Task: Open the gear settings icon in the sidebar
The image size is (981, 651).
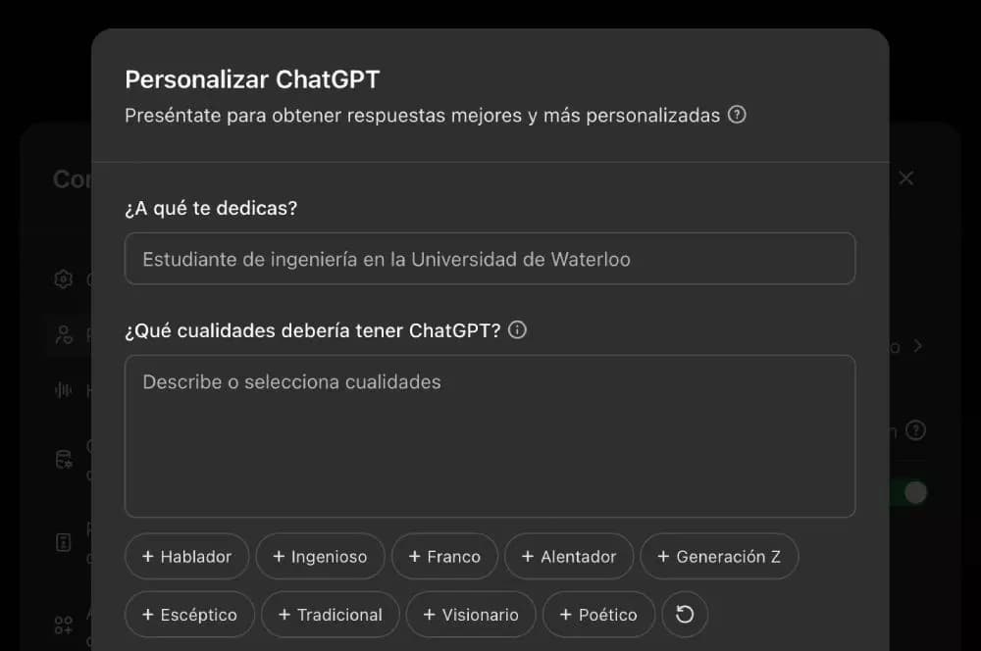Action: click(64, 279)
